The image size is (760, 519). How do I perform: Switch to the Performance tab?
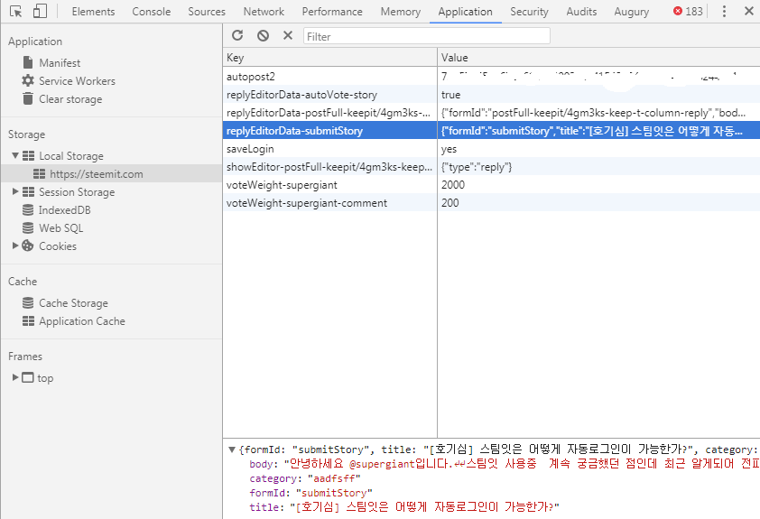pyautogui.click(x=332, y=12)
